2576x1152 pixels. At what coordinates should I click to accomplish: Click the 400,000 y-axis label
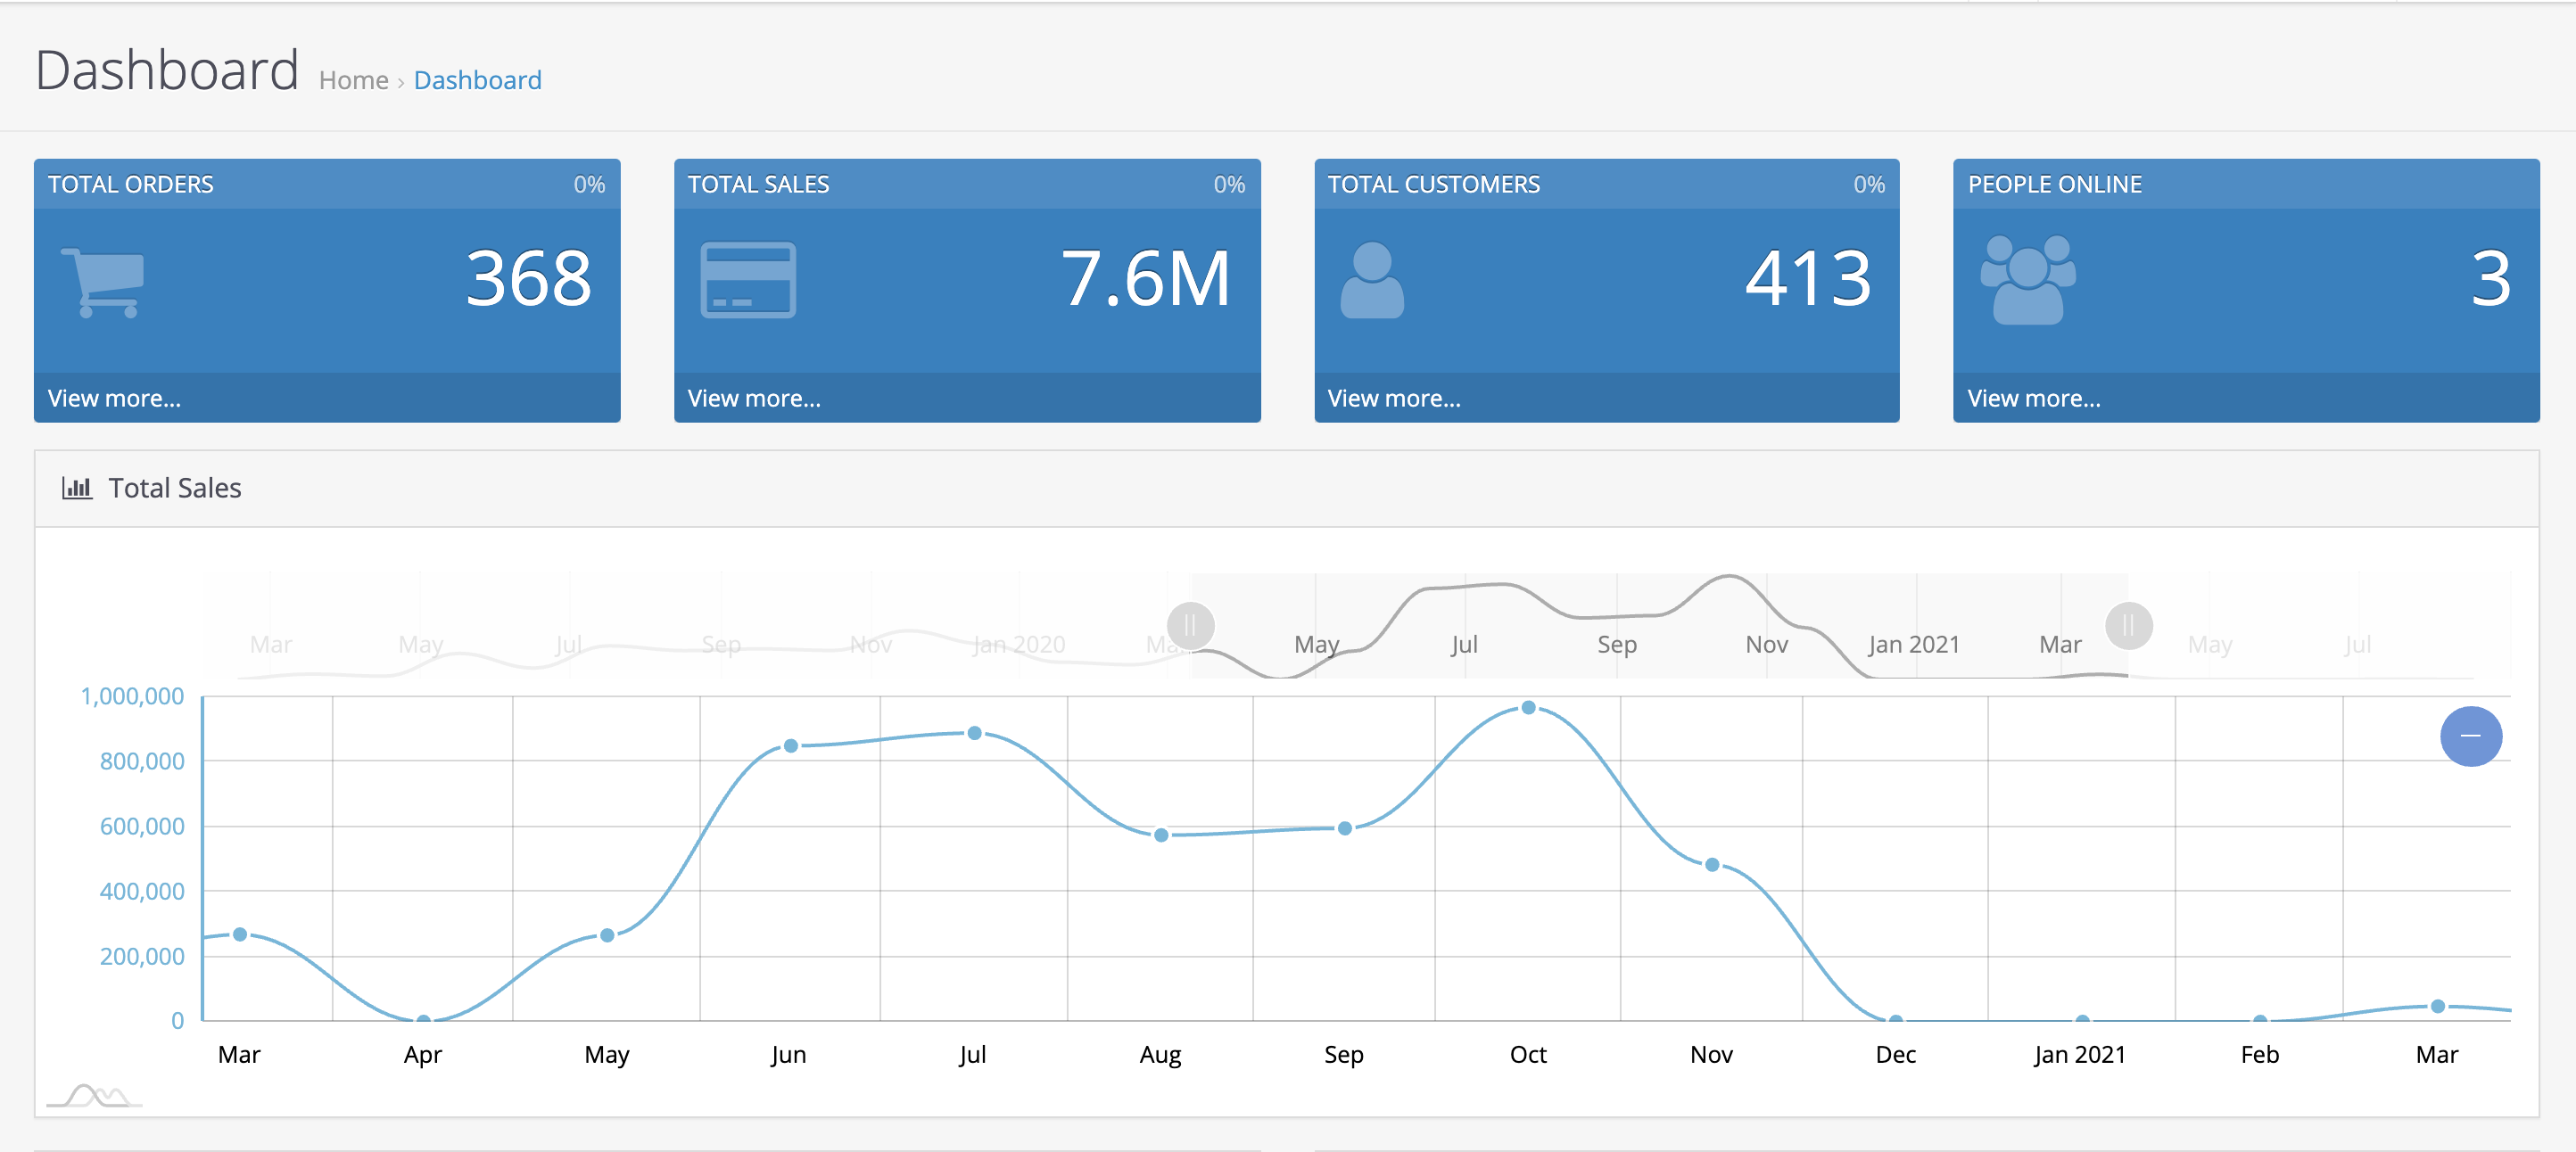142,891
